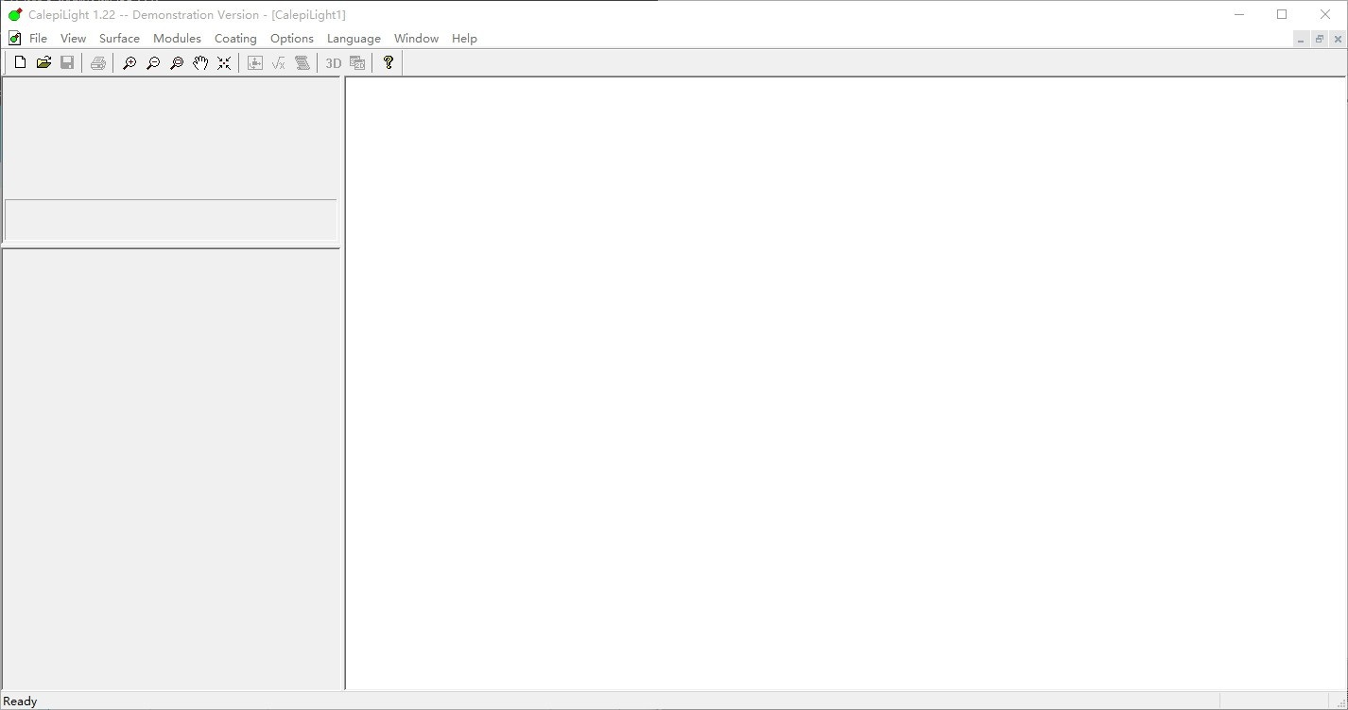Click the empty box in the left panel
Screen dimensions: 1348x710
(x=170, y=220)
